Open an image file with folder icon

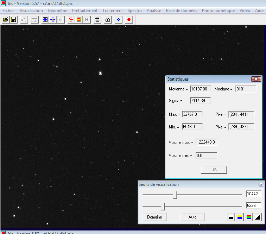6,20
